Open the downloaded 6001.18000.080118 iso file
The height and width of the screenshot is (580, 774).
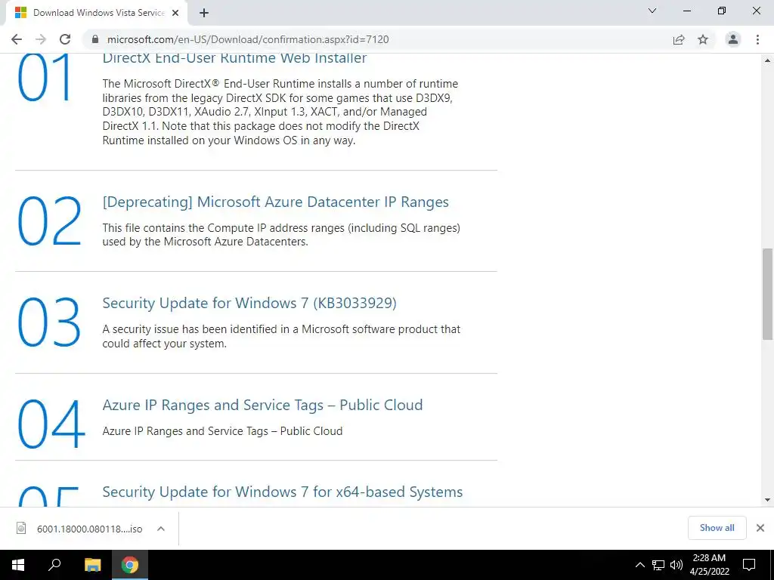[89, 529]
